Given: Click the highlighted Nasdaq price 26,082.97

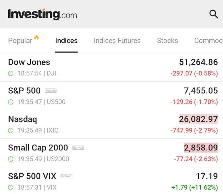Looking at the screenshot, I should [198, 119].
